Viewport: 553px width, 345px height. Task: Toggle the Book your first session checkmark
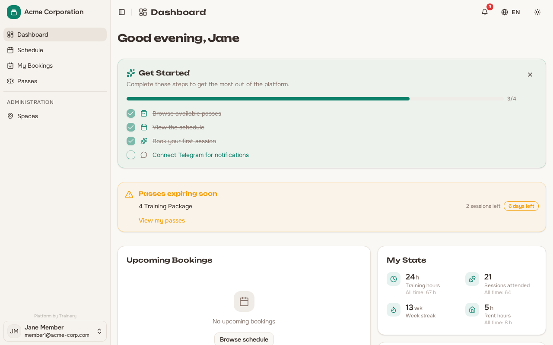pos(131,141)
